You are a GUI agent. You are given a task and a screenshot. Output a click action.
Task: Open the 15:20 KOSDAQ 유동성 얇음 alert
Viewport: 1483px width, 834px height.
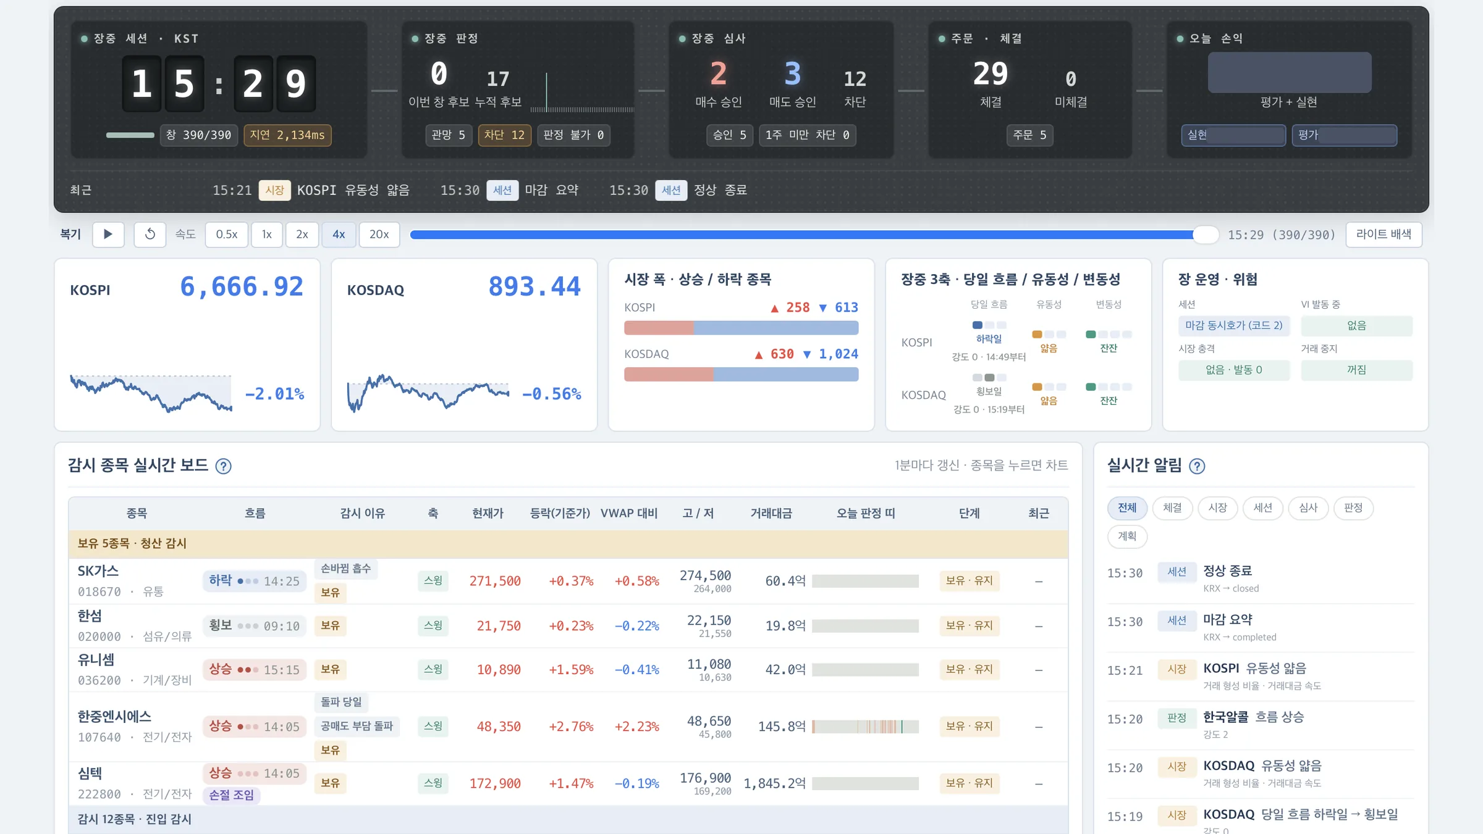coord(1261,774)
